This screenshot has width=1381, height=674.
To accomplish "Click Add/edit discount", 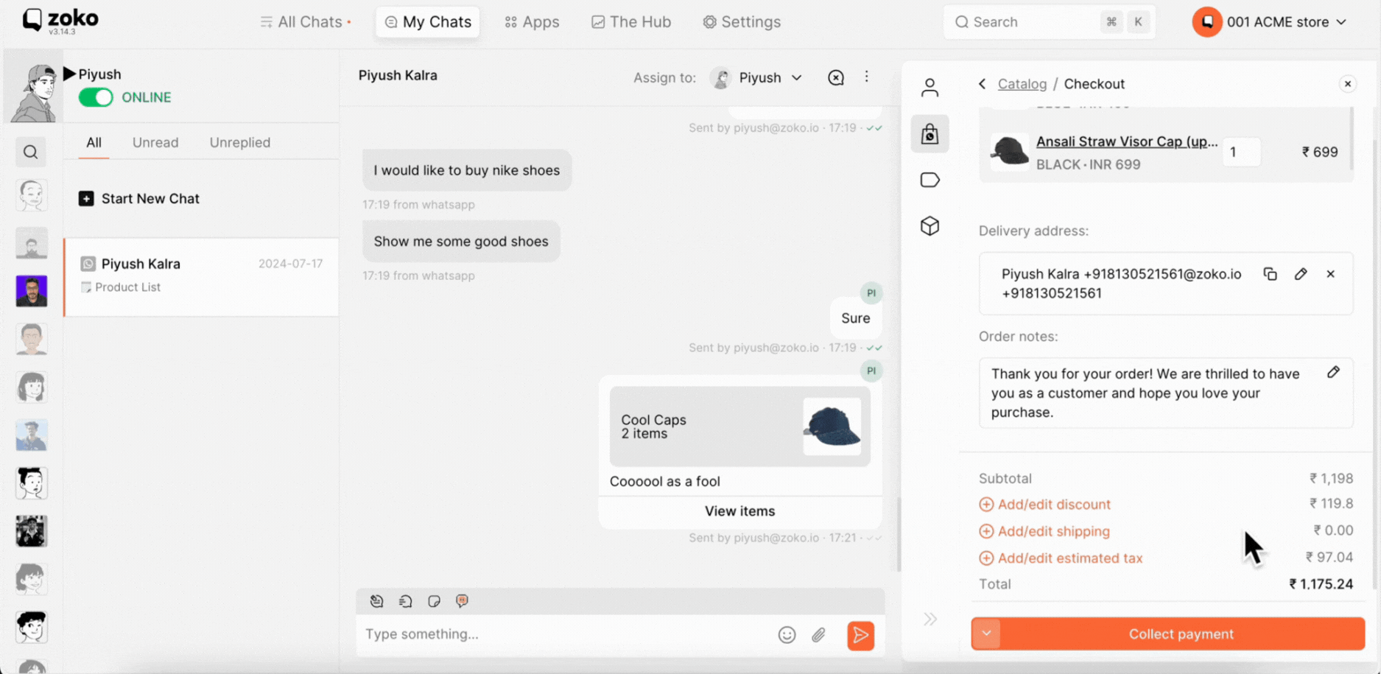I will pyautogui.click(x=1054, y=505).
